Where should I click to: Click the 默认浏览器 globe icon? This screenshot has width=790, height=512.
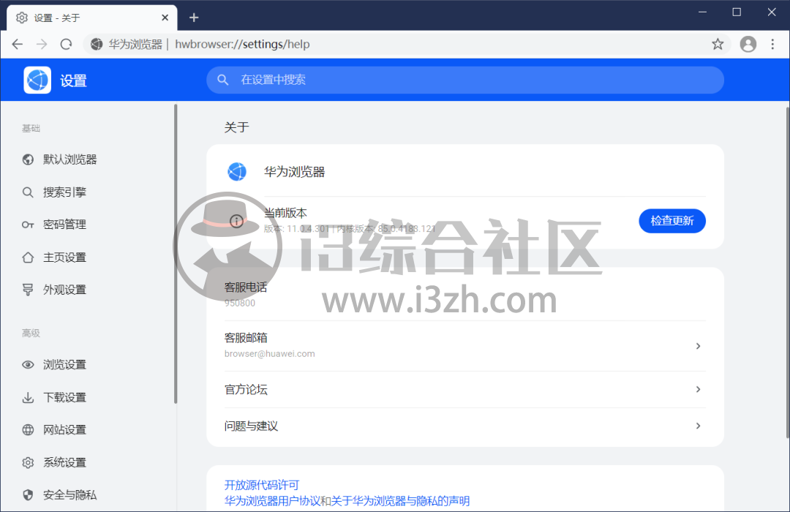coord(28,159)
